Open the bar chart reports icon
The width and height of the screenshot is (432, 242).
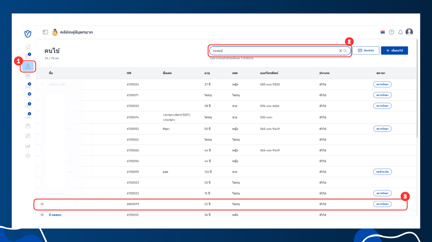[28, 146]
